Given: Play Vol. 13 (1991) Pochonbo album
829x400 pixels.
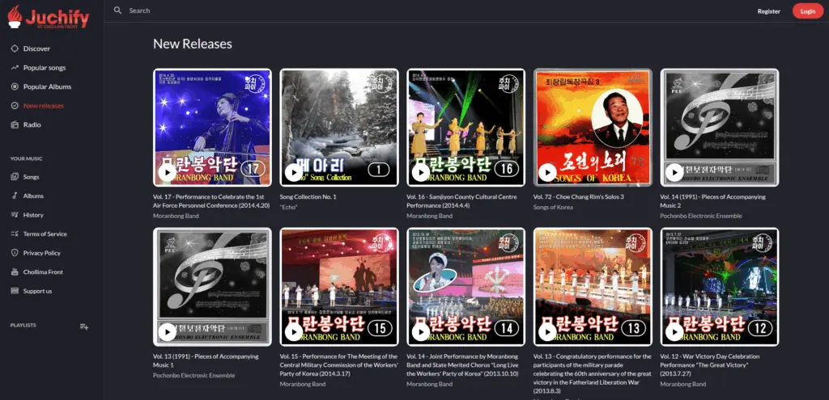Looking at the screenshot, I should tap(166, 331).
